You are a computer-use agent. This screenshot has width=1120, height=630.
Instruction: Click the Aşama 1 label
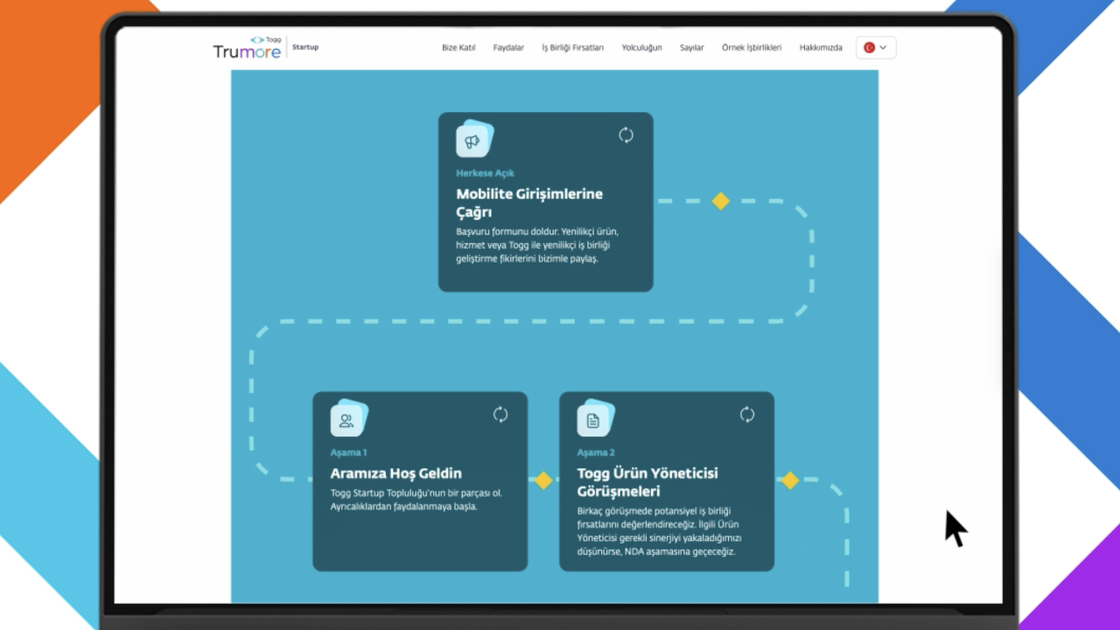click(x=348, y=452)
